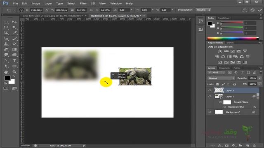This screenshot has height=148, width=264.
Task: Open the Opacity slider arrow
Action: point(260,78)
